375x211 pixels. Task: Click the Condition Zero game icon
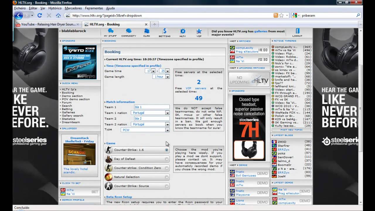[x=109, y=168]
